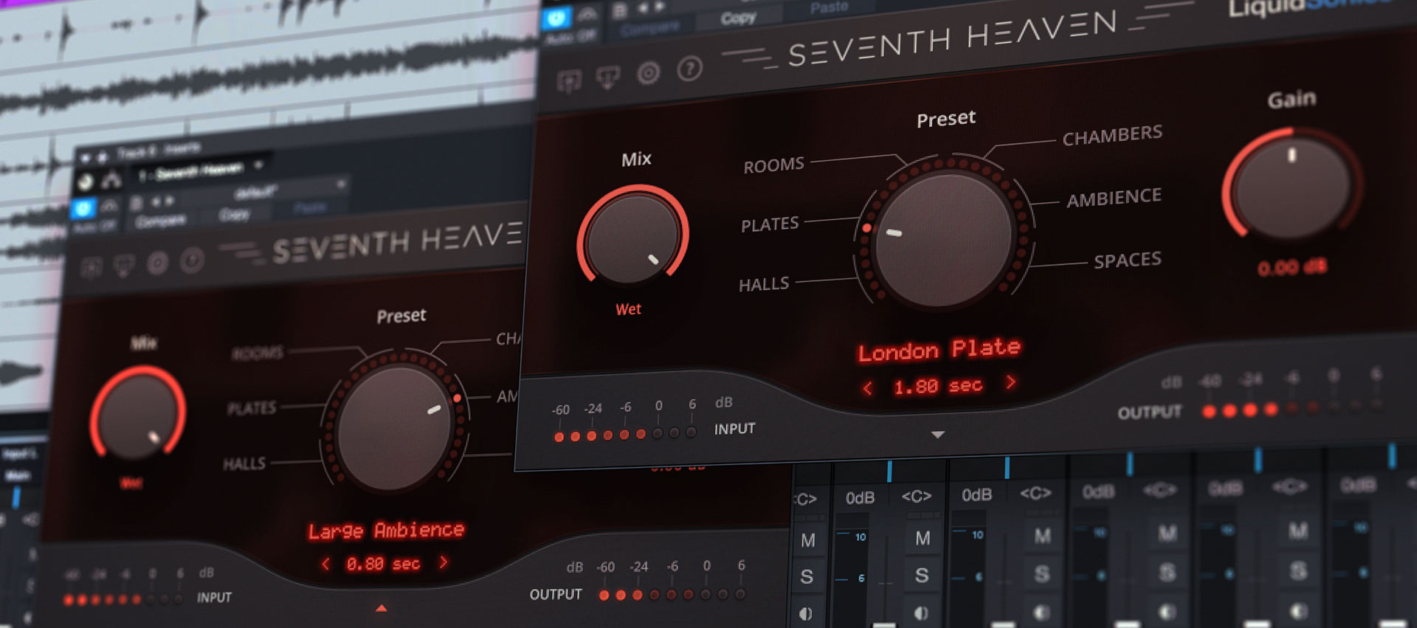Select the PLATES preset category
Image resolution: width=1417 pixels, height=628 pixels.
click(770, 224)
